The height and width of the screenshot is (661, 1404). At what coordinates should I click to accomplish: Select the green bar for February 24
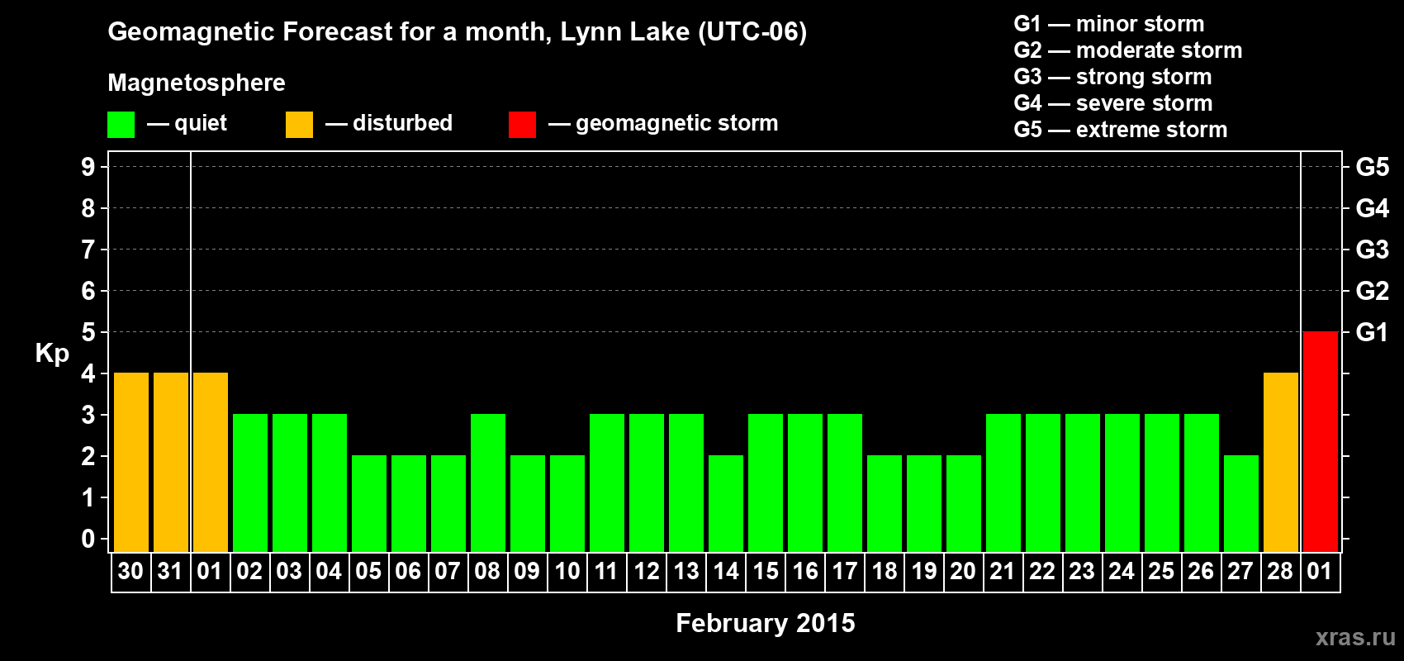pyautogui.click(x=1122, y=483)
